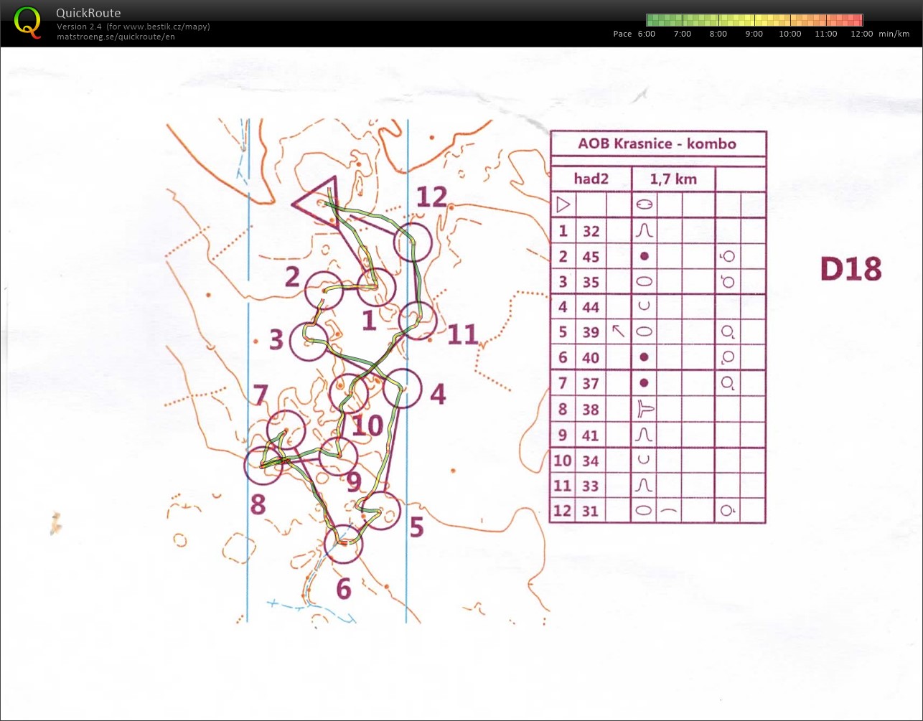Click the AOB Krasnice - kombo title

click(657, 143)
